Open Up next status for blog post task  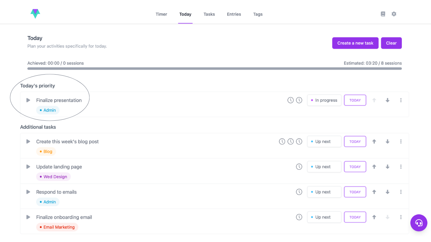coord(324,141)
